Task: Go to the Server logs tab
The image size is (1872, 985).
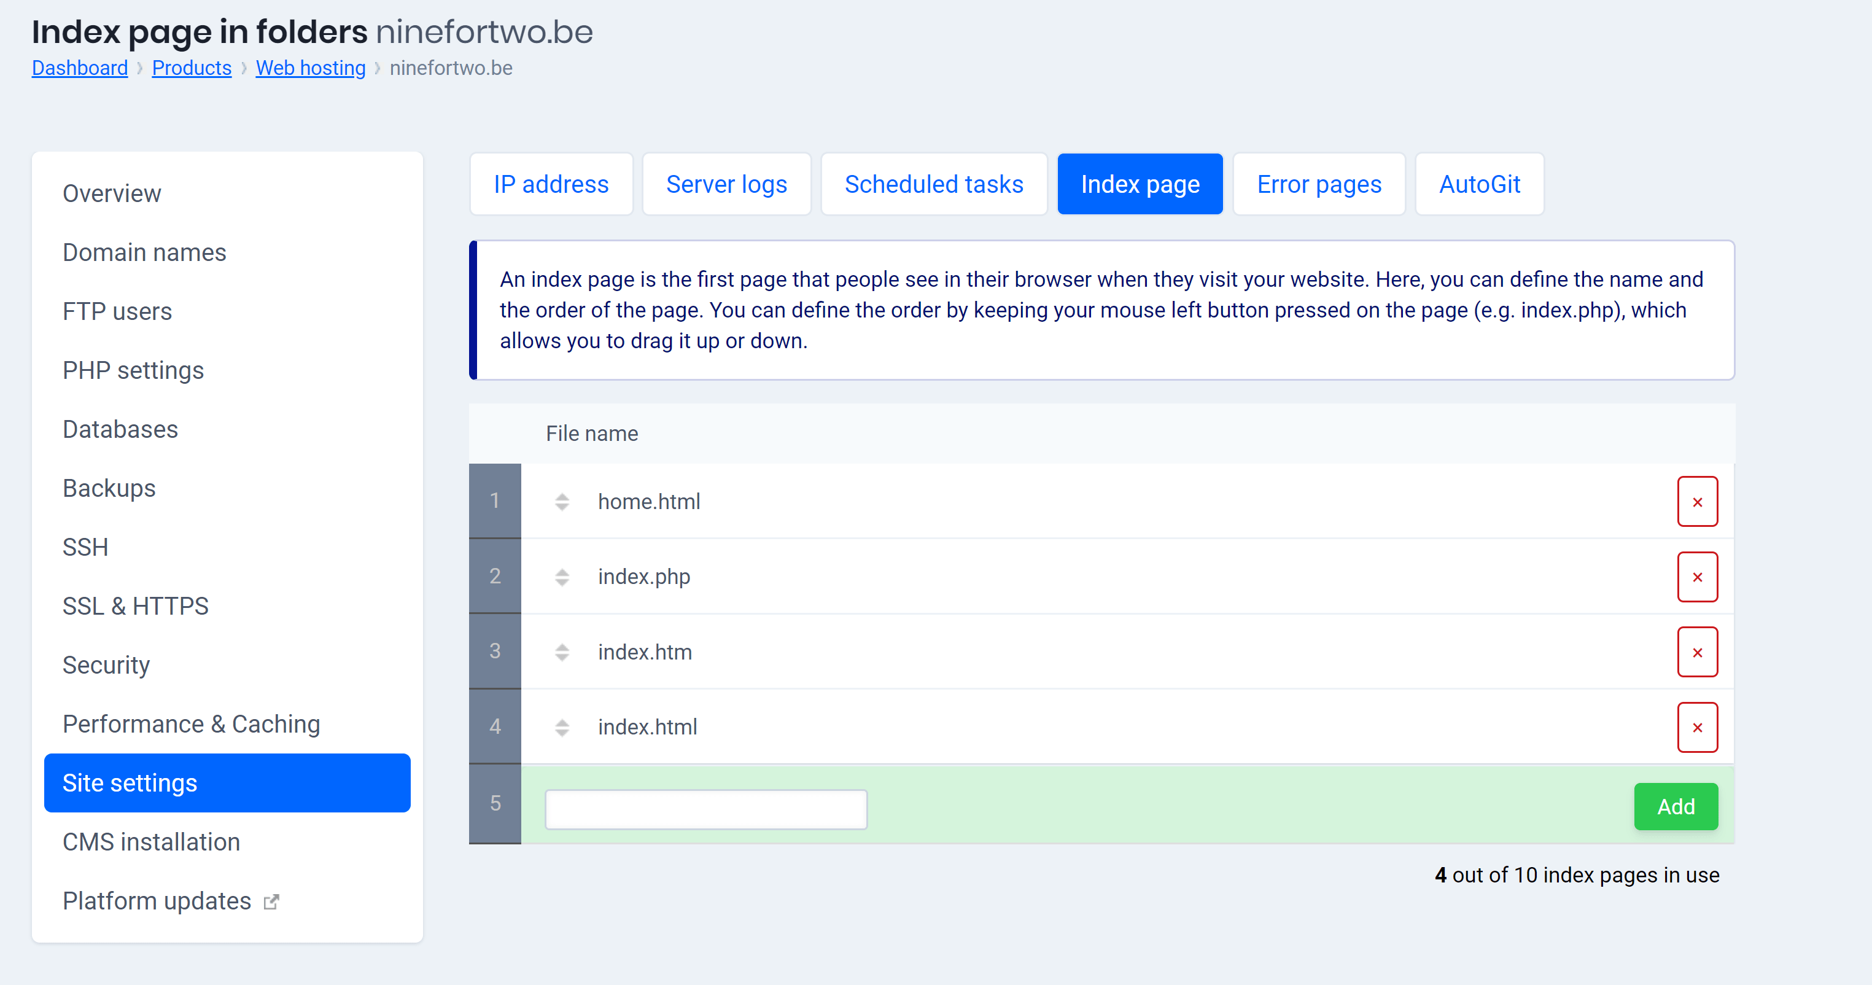Action: point(726,185)
